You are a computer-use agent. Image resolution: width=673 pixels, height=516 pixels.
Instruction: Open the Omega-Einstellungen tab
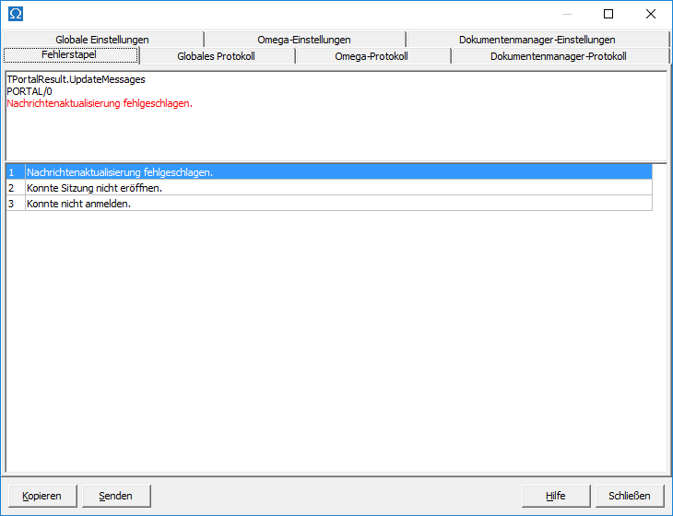(304, 40)
